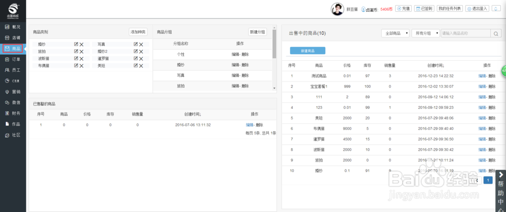506x212 pixels.
Task: Edit the 暹罗猫 category pencil icon
Action: [x=136, y=58]
